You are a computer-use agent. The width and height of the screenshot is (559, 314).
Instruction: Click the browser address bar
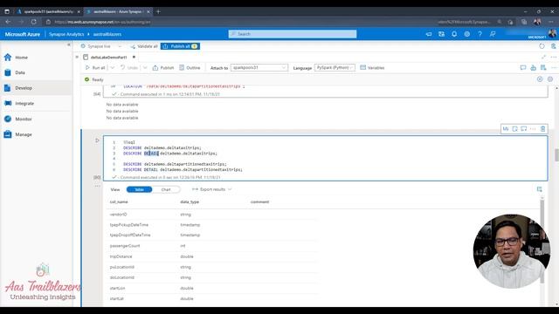pyautogui.click(x=271, y=22)
